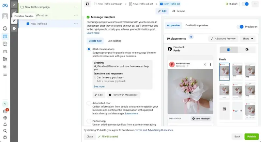261x142 pixels.
Task: Open the history clock icon
Action: click(x=14, y=29)
